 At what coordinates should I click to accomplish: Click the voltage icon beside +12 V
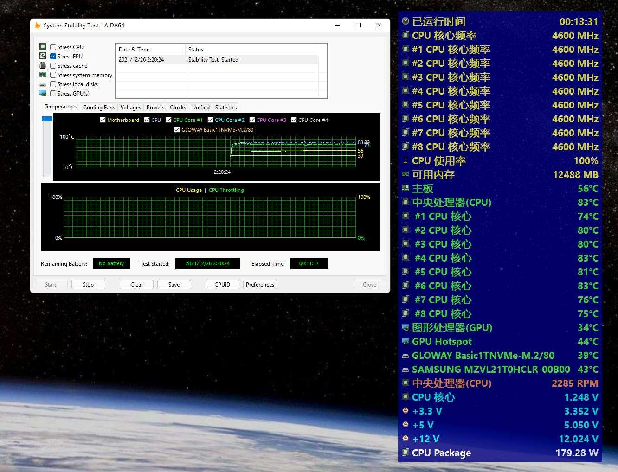pos(406,439)
